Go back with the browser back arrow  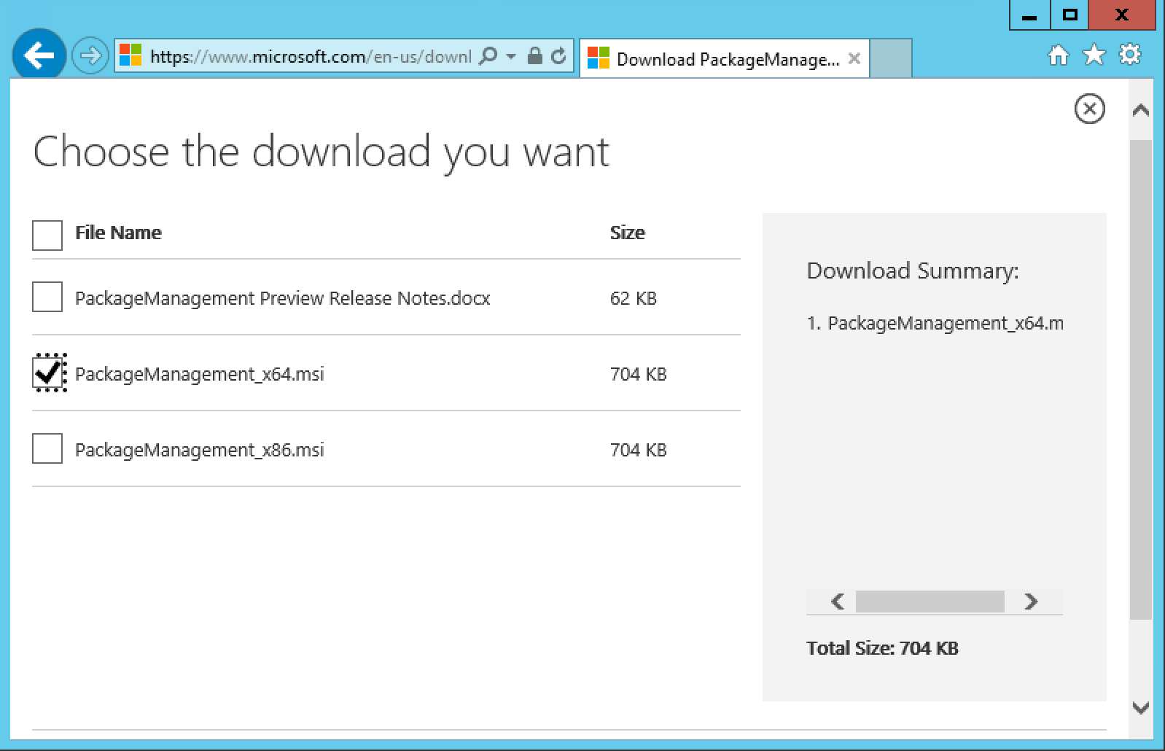point(39,55)
